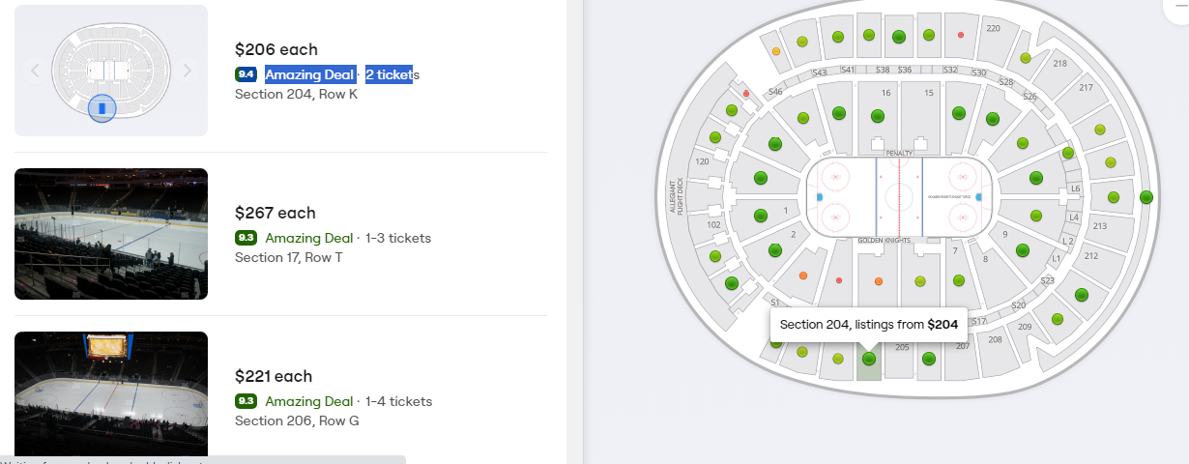Screen dimensions: 1189x464
Task: Click the green marker in Section 9
Action: (x=1023, y=249)
